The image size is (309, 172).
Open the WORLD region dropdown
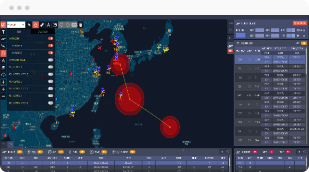[16, 25]
